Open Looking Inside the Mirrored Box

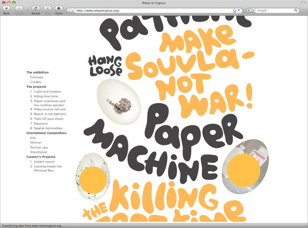pos(48,169)
